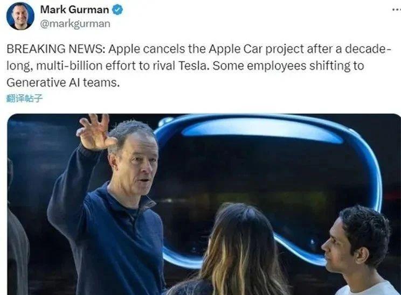Click the Generative AI teams text
Screen dimensions: 401x295
[63, 83]
